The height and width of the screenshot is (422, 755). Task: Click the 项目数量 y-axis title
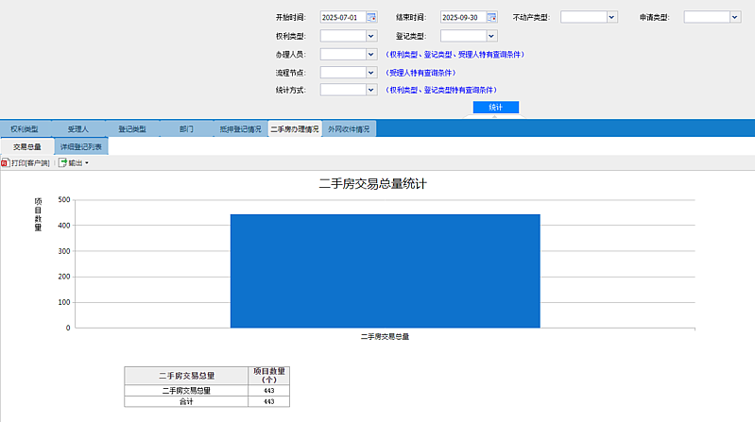point(38,214)
